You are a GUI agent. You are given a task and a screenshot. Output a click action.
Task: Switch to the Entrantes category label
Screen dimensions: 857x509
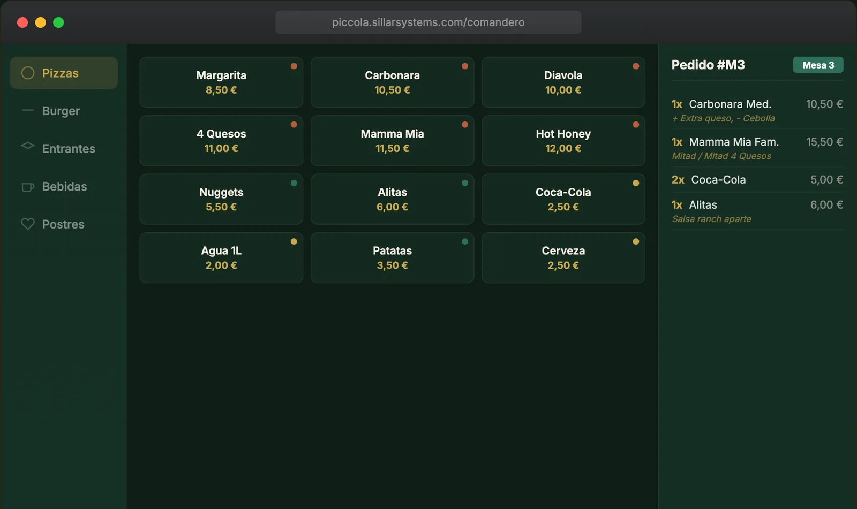tap(69, 149)
